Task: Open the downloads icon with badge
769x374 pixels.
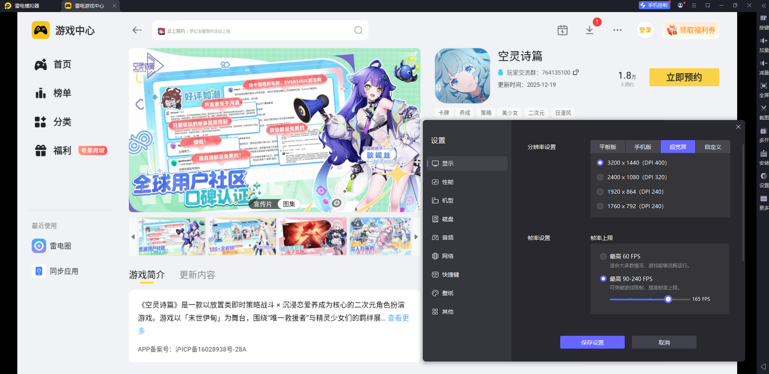Action: (x=590, y=30)
